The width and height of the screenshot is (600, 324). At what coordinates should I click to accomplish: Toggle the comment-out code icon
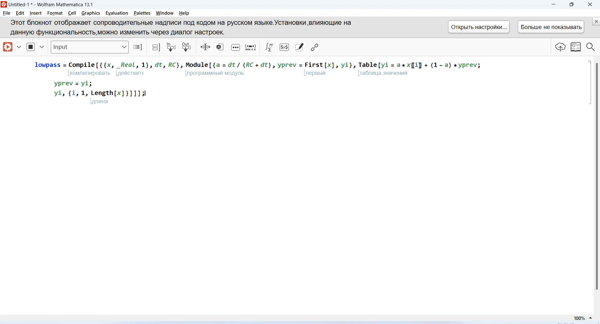tap(251, 47)
